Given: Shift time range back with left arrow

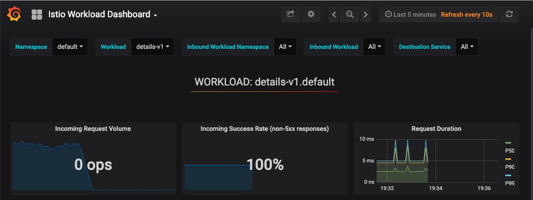Looking at the screenshot, I should coord(334,15).
